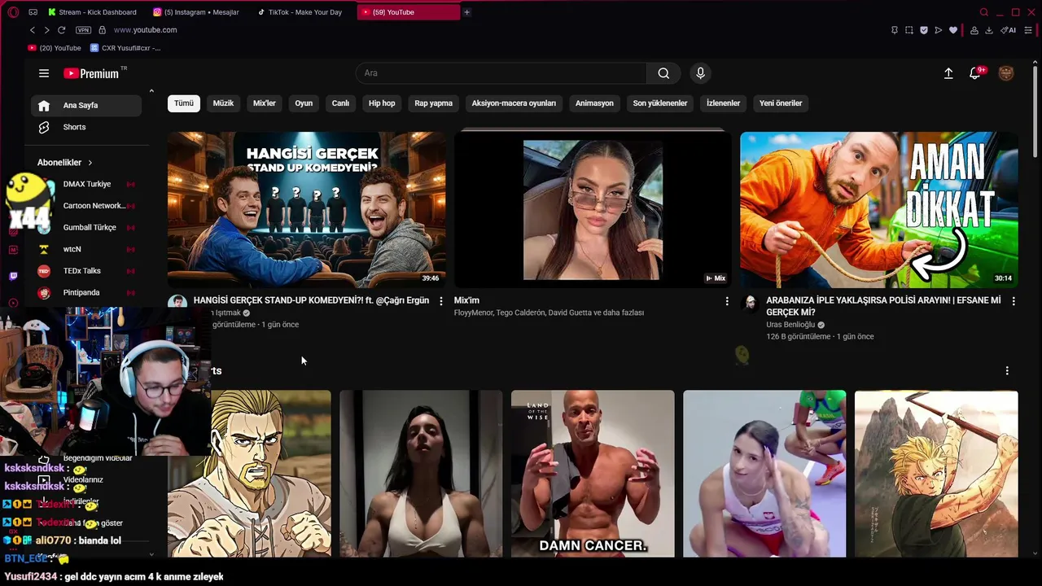Open the Mix'im playlist thumbnail
1042x586 pixels.
pyautogui.click(x=593, y=209)
